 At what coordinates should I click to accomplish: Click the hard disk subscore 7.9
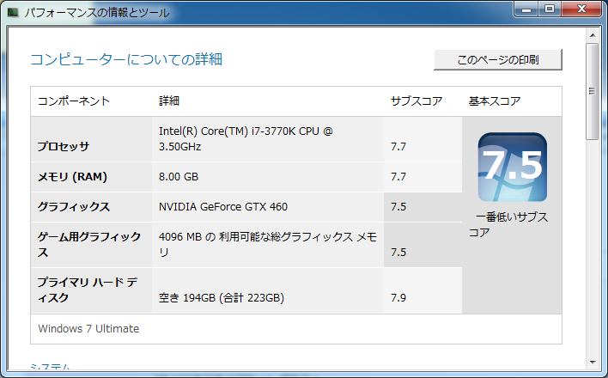point(398,298)
